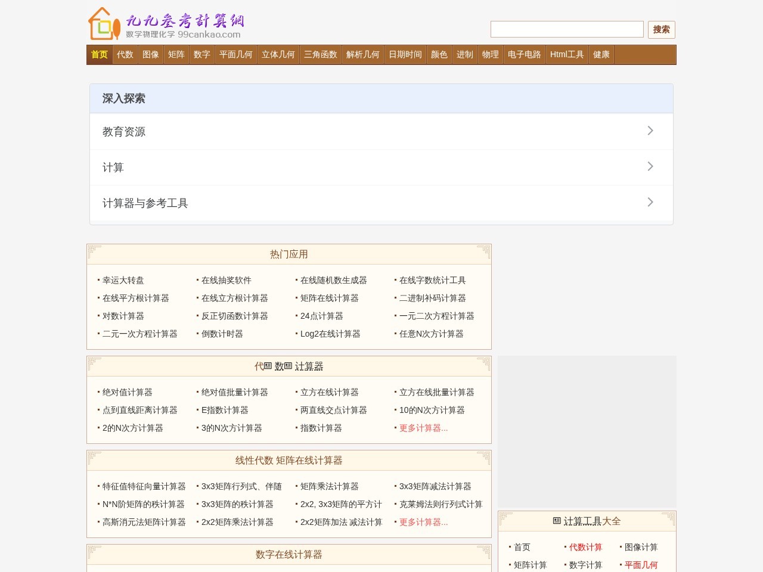Open the 在线字数统计工具 link

[x=433, y=280]
